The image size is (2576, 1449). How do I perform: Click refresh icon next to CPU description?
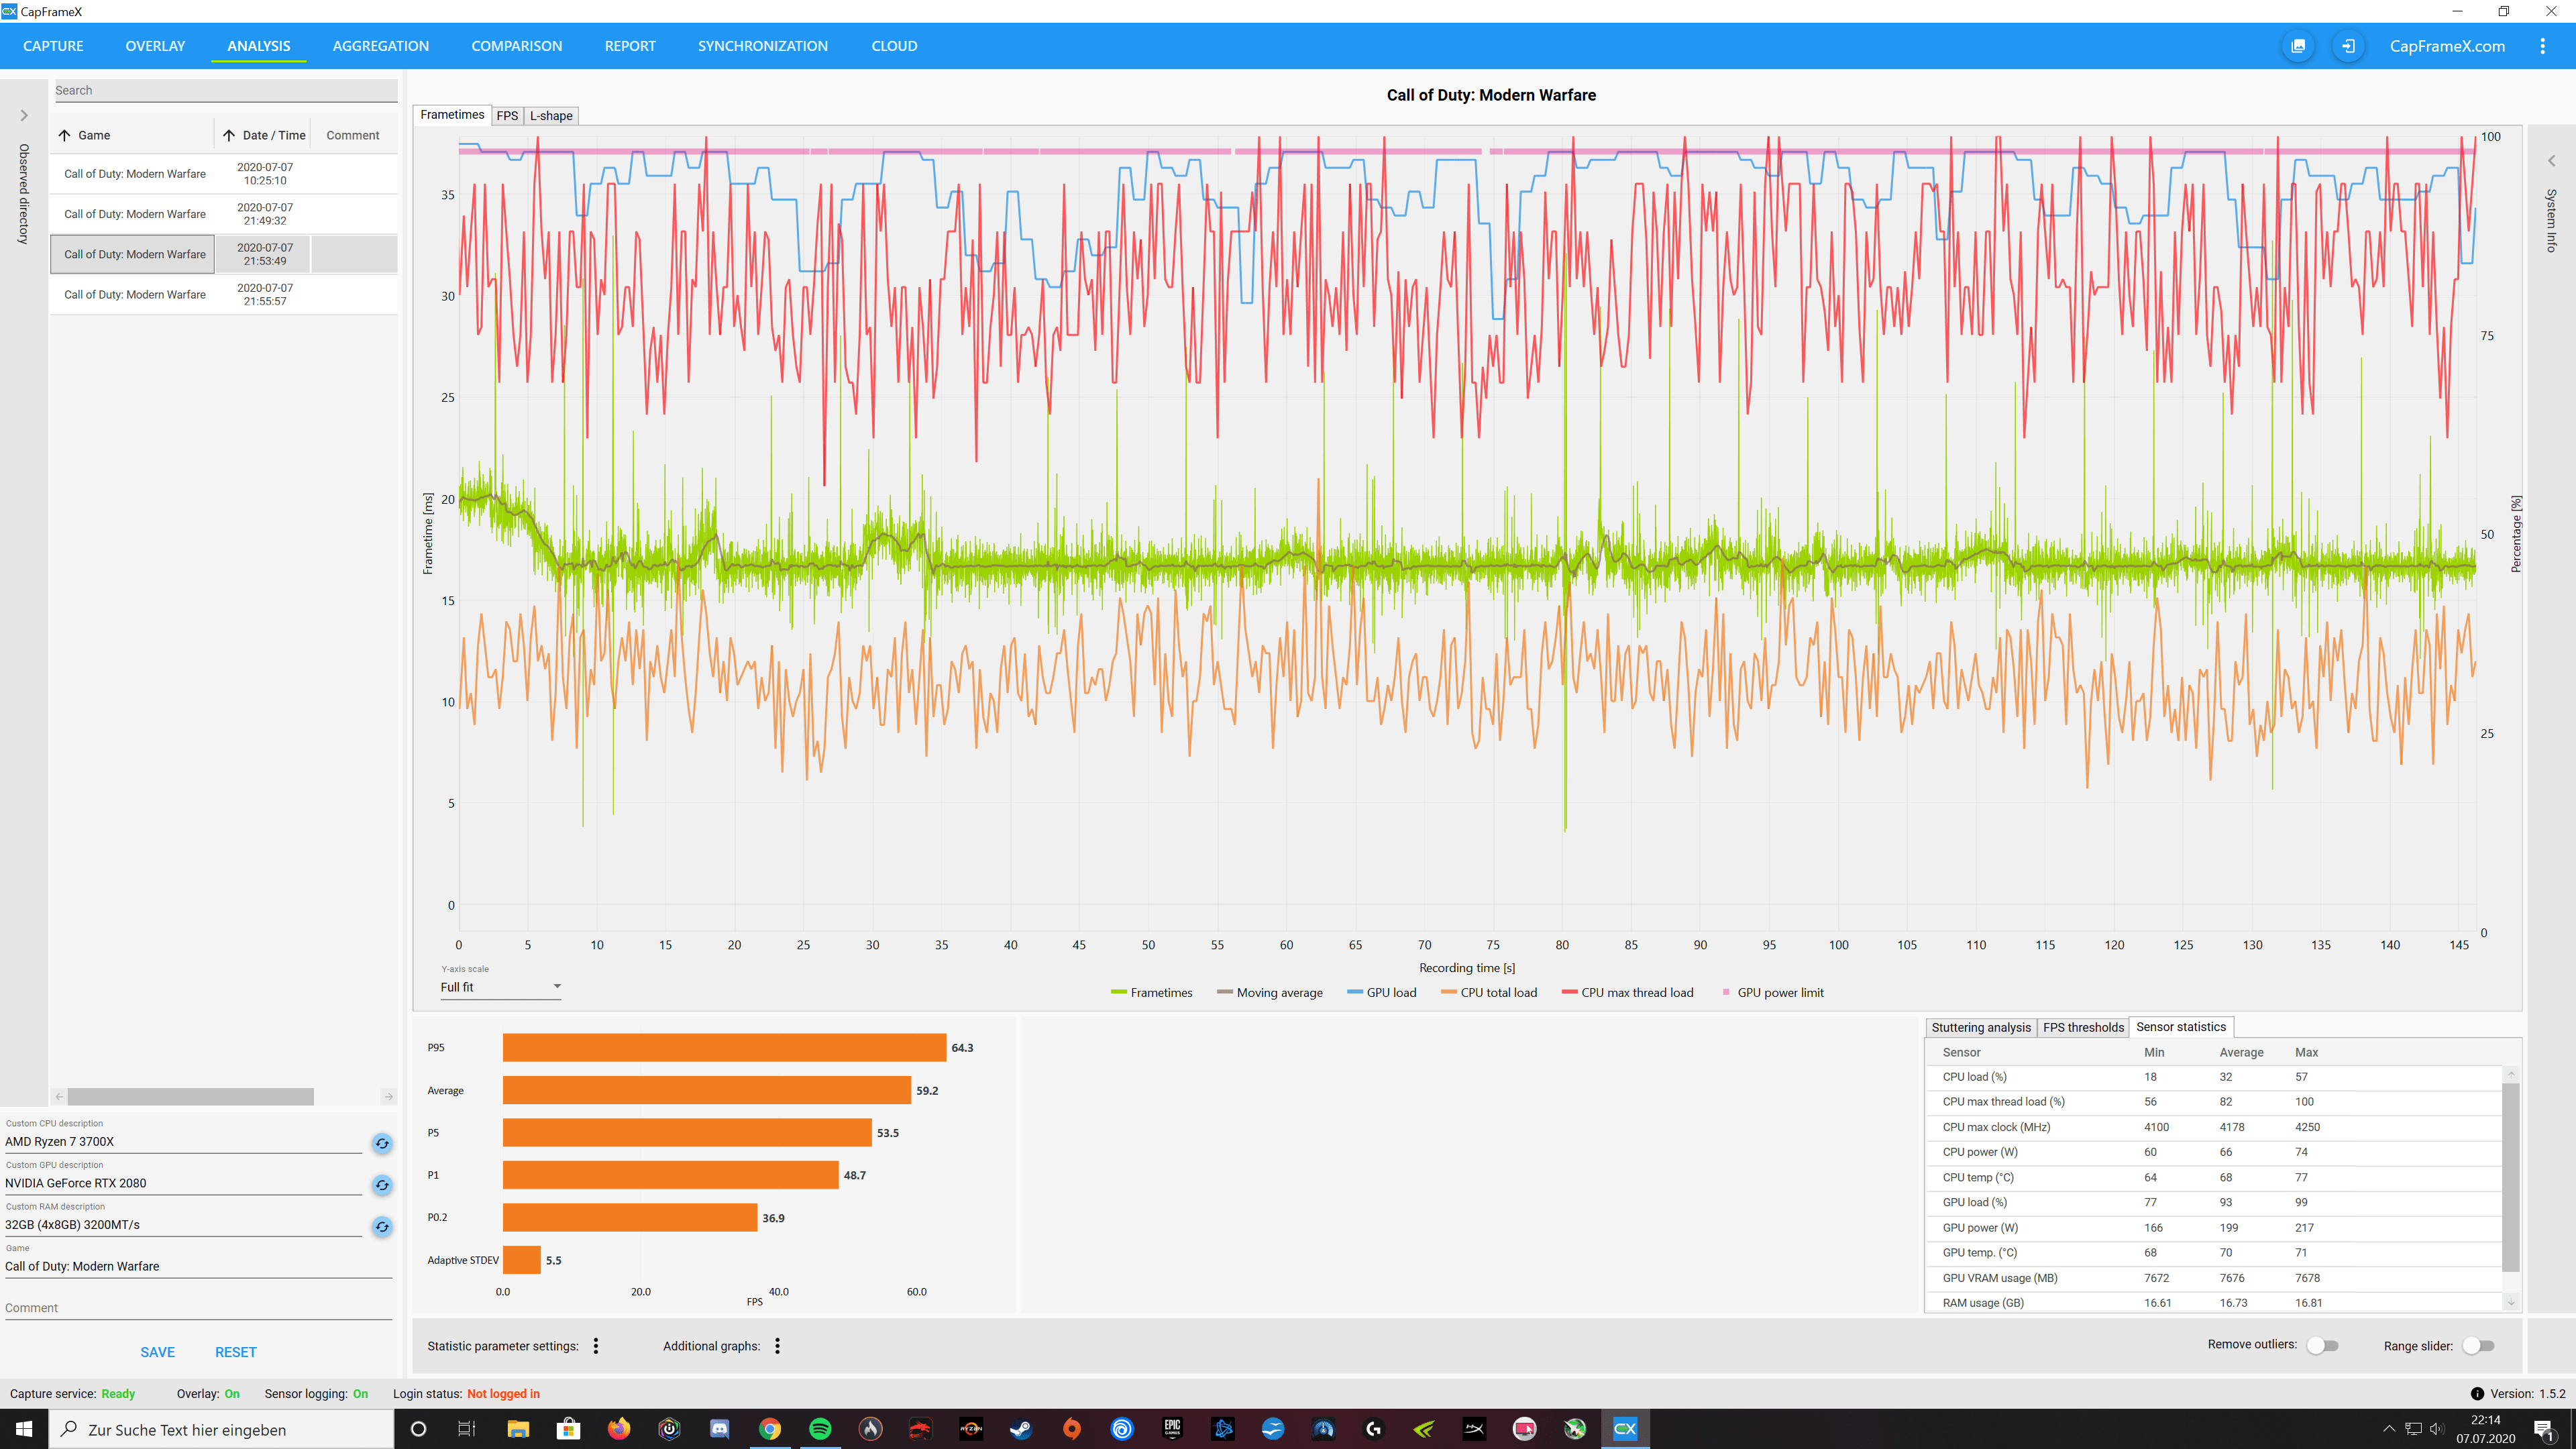[x=382, y=1143]
